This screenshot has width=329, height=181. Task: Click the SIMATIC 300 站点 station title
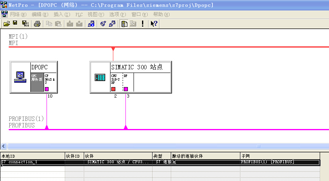137,67
